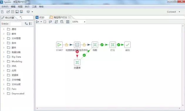185x111 pixels.
Task: Expand the 邮件 folder
Action: pyautogui.click(x=4, y=34)
